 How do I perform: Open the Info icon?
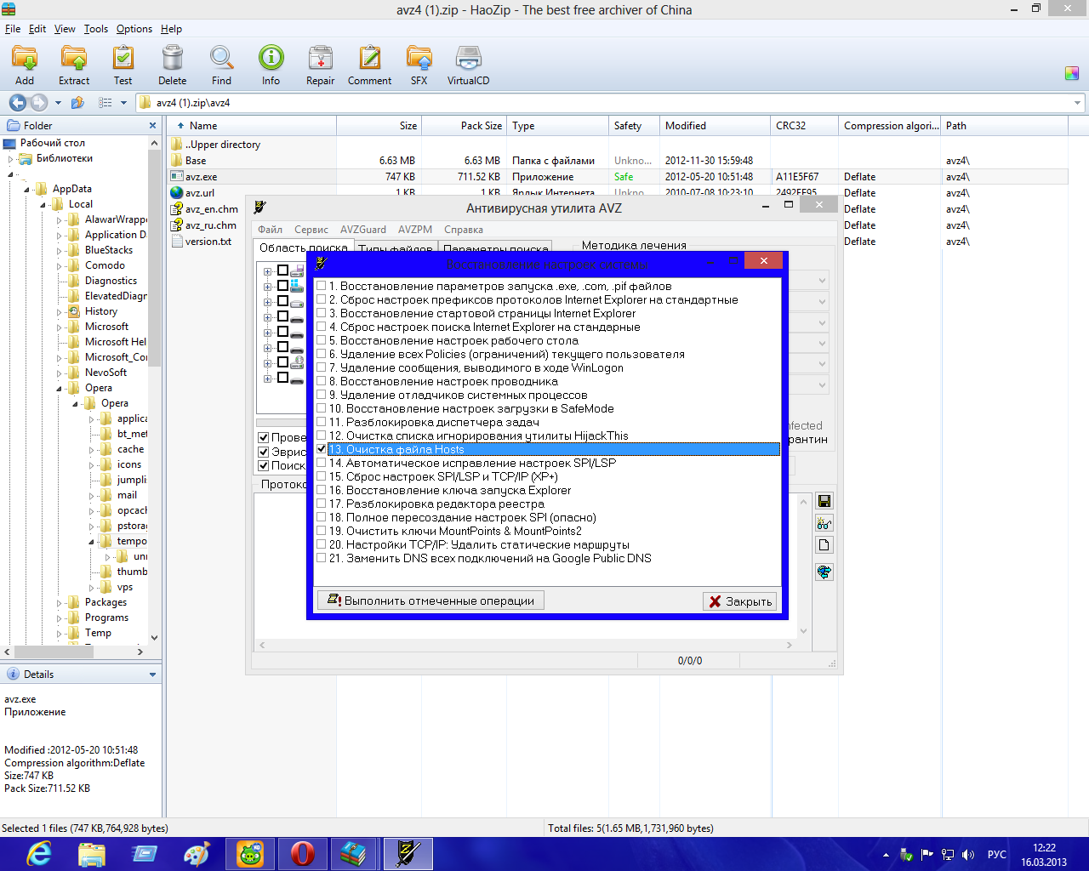tap(271, 65)
